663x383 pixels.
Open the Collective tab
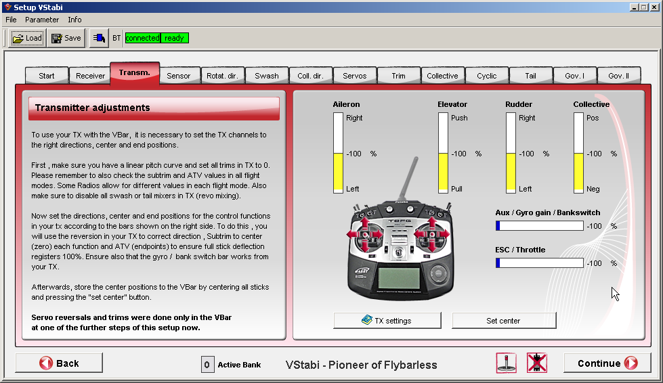pos(442,76)
